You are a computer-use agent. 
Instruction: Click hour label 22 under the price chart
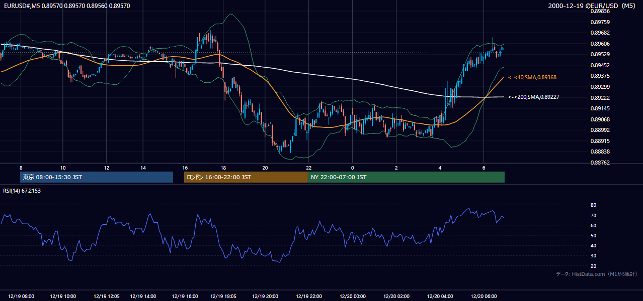309,168
